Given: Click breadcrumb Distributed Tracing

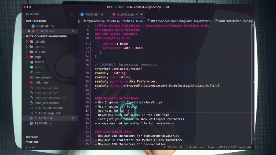Looking at the screenshot, I should 236,21.
